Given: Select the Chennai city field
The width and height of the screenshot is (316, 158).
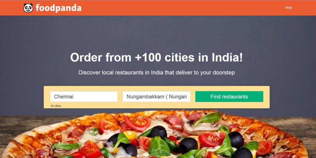Looking at the screenshot, I should 84,97.
